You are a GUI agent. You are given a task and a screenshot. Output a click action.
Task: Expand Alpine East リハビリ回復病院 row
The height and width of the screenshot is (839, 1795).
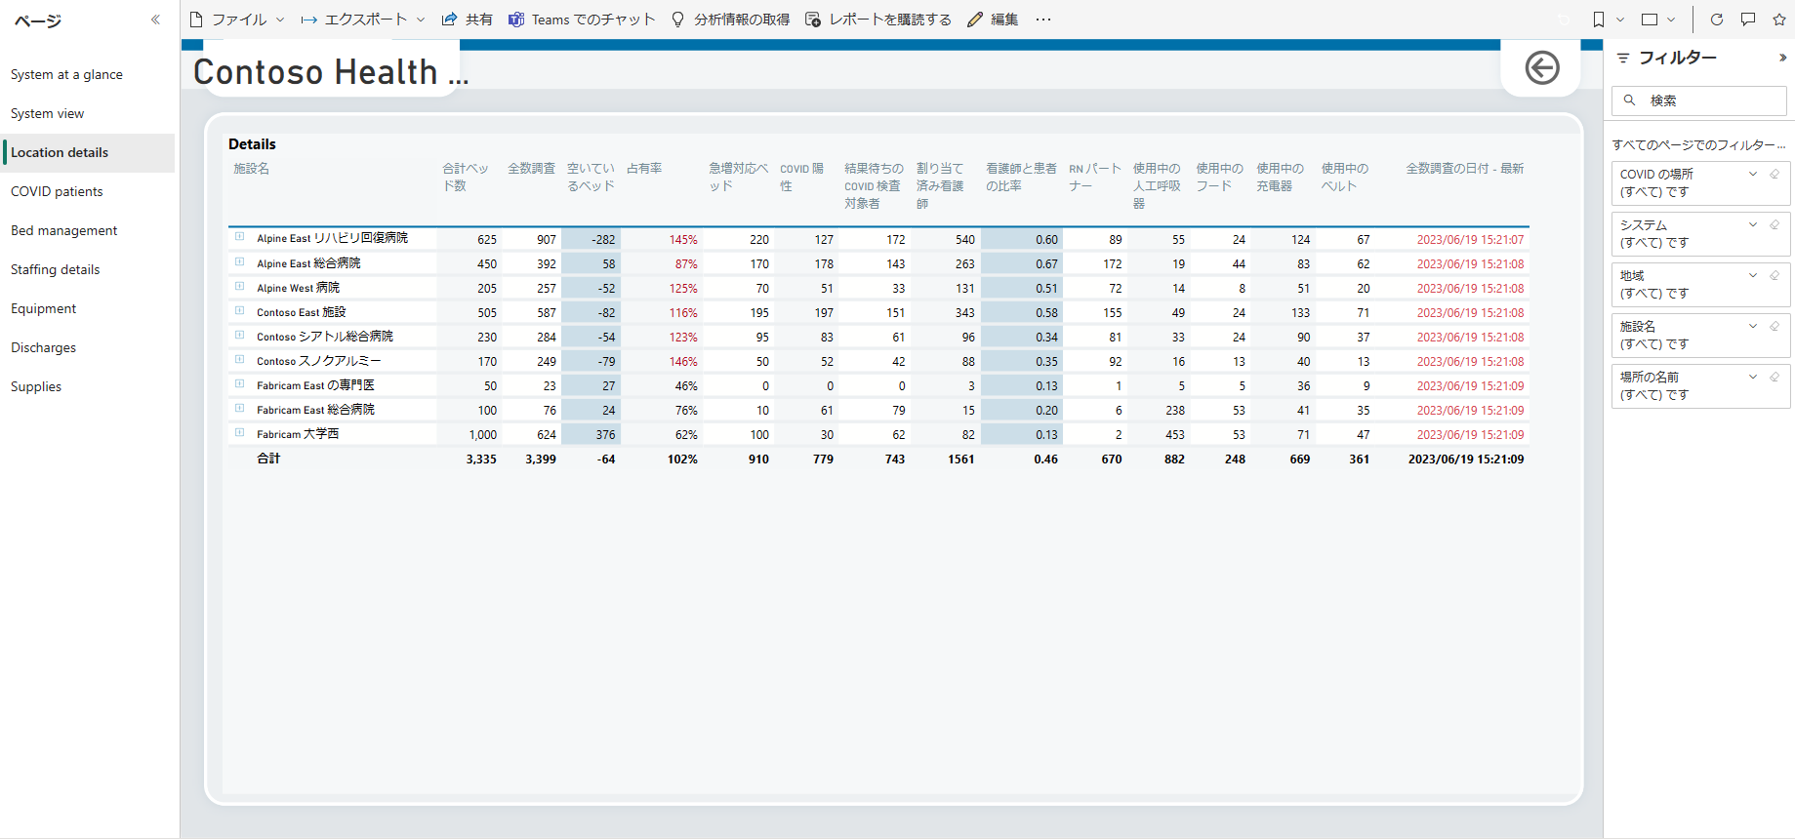(239, 237)
